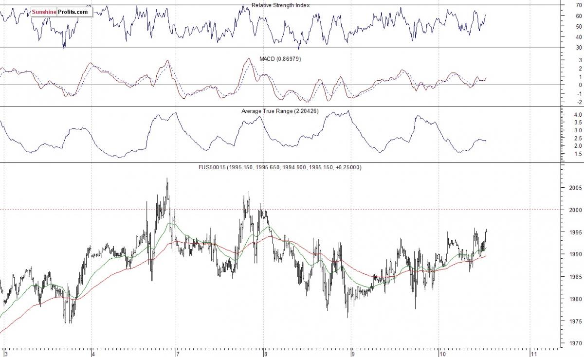Select the FUS50015 price chart title
The height and width of the screenshot is (357, 584).
pyautogui.click(x=279, y=167)
